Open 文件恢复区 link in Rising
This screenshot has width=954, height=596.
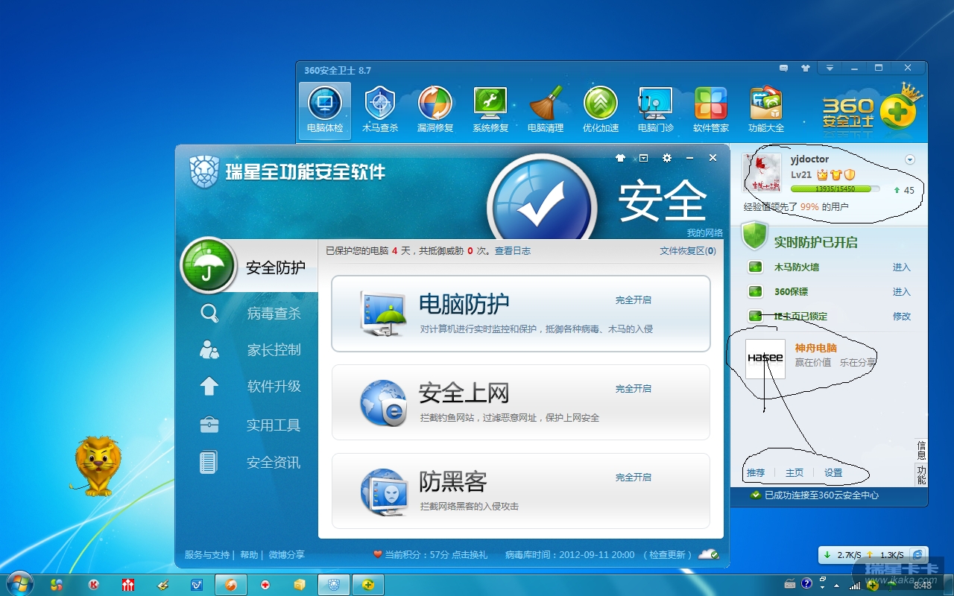(x=688, y=251)
